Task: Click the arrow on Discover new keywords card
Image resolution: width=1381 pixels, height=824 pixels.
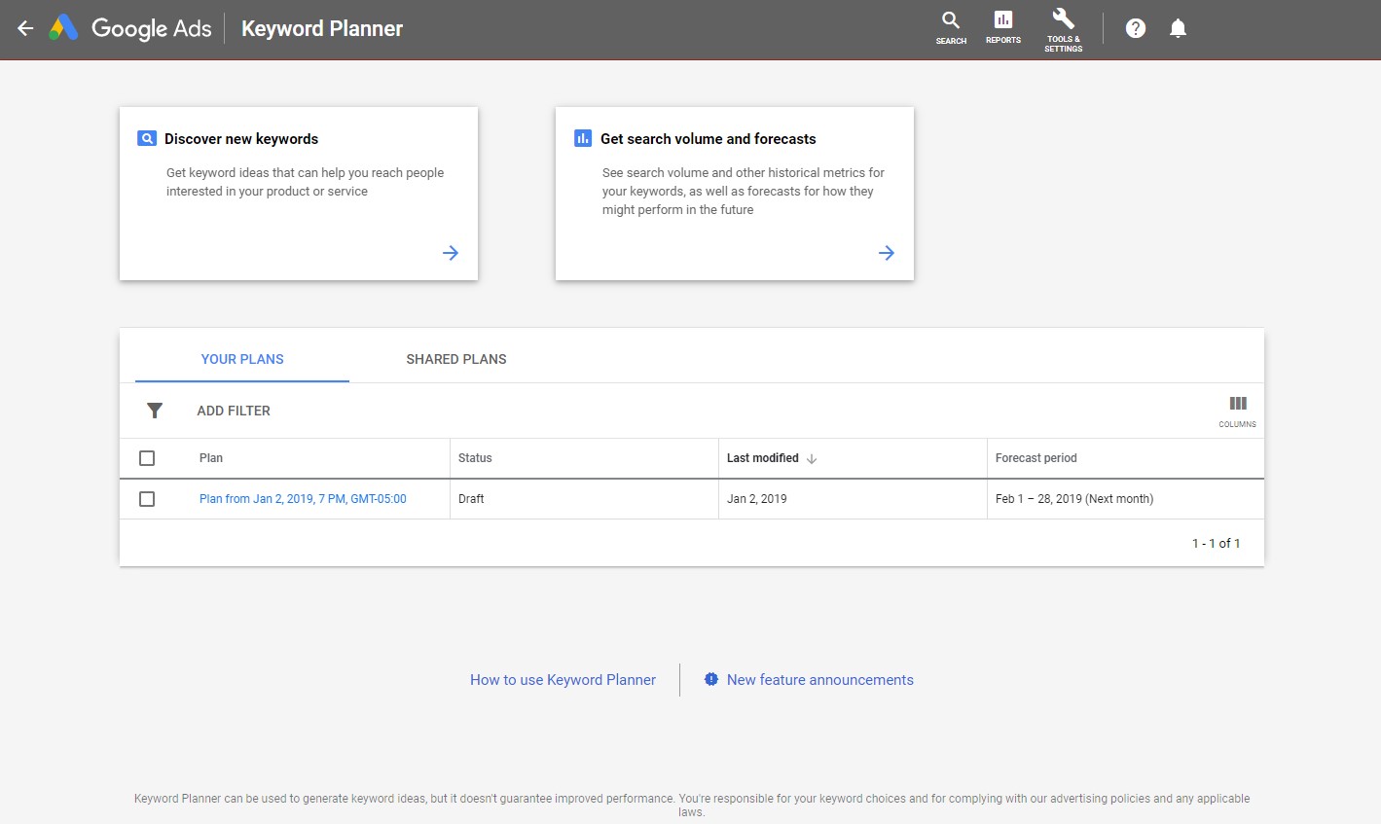Action: click(451, 253)
